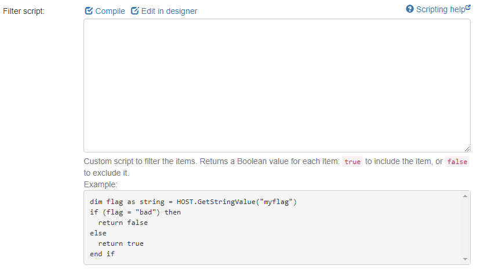Viewport: 484px width, 269px height.
Task: Click the 'end if' line in the example
Action: [x=102, y=254]
